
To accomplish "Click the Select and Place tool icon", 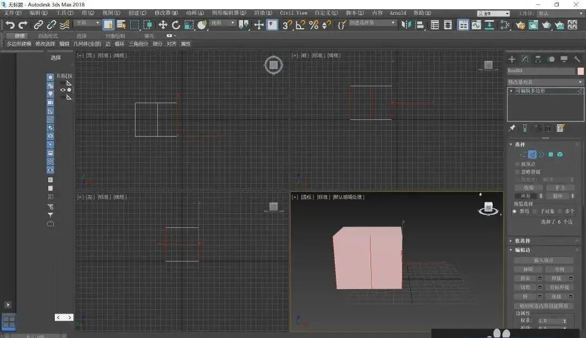I will (202, 24).
